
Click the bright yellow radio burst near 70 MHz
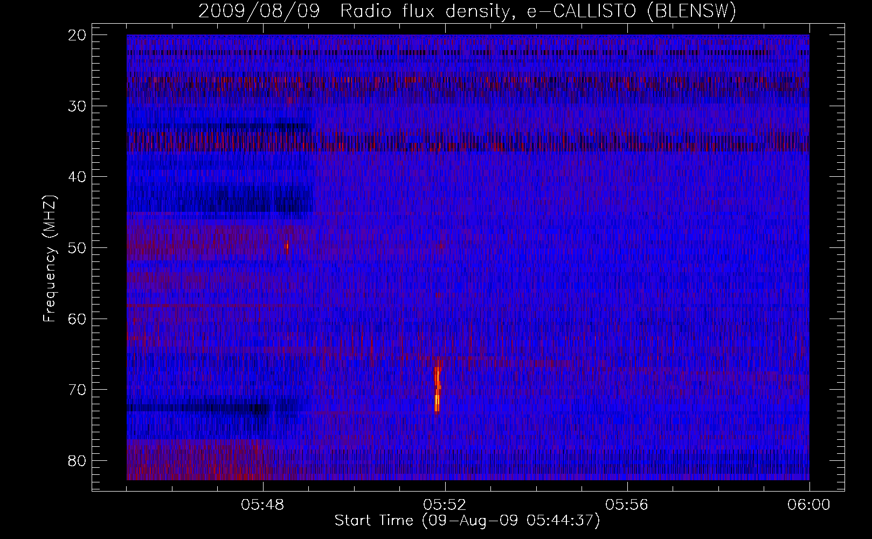(438, 385)
